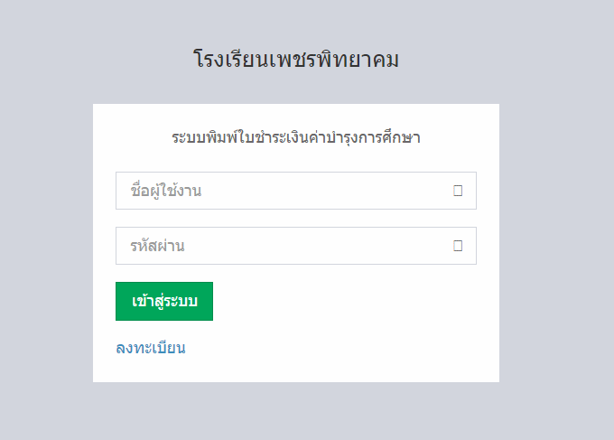Image resolution: width=614 pixels, height=440 pixels.
Task: Click the login box message header
Action: [296, 138]
